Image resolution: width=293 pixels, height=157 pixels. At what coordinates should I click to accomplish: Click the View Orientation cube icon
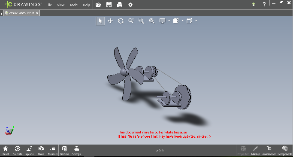190,21
